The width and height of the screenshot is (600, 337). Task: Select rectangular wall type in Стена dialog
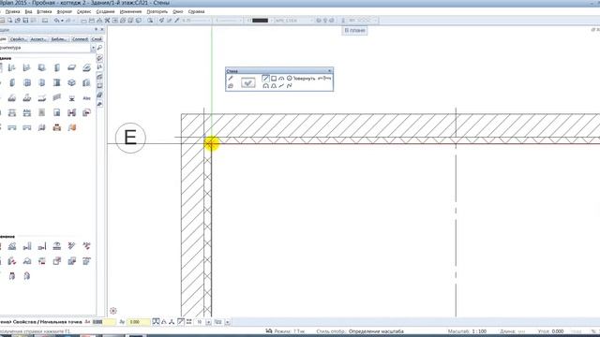pyautogui.click(x=274, y=79)
